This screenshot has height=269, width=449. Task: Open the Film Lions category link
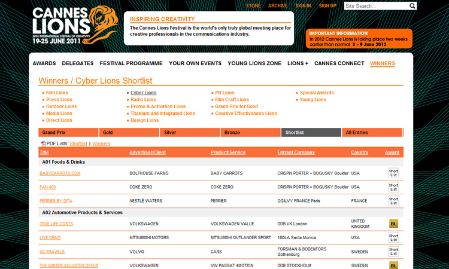point(57,93)
